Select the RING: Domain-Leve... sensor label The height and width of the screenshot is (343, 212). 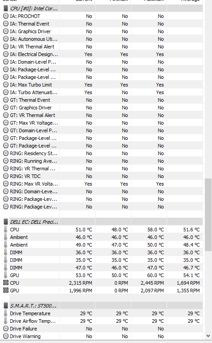click(34, 191)
